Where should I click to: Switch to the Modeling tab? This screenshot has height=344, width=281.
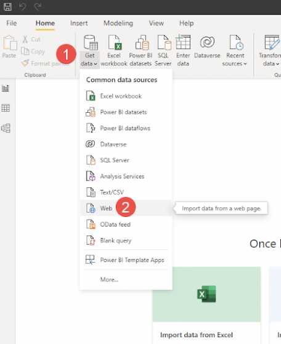(x=118, y=23)
